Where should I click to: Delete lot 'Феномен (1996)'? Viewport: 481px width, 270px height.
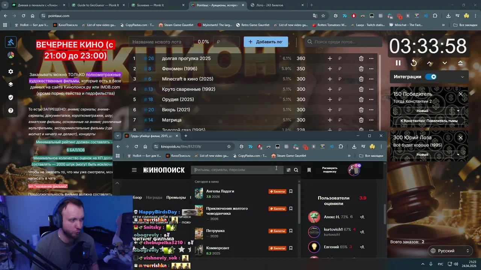[x=361, y=69]
